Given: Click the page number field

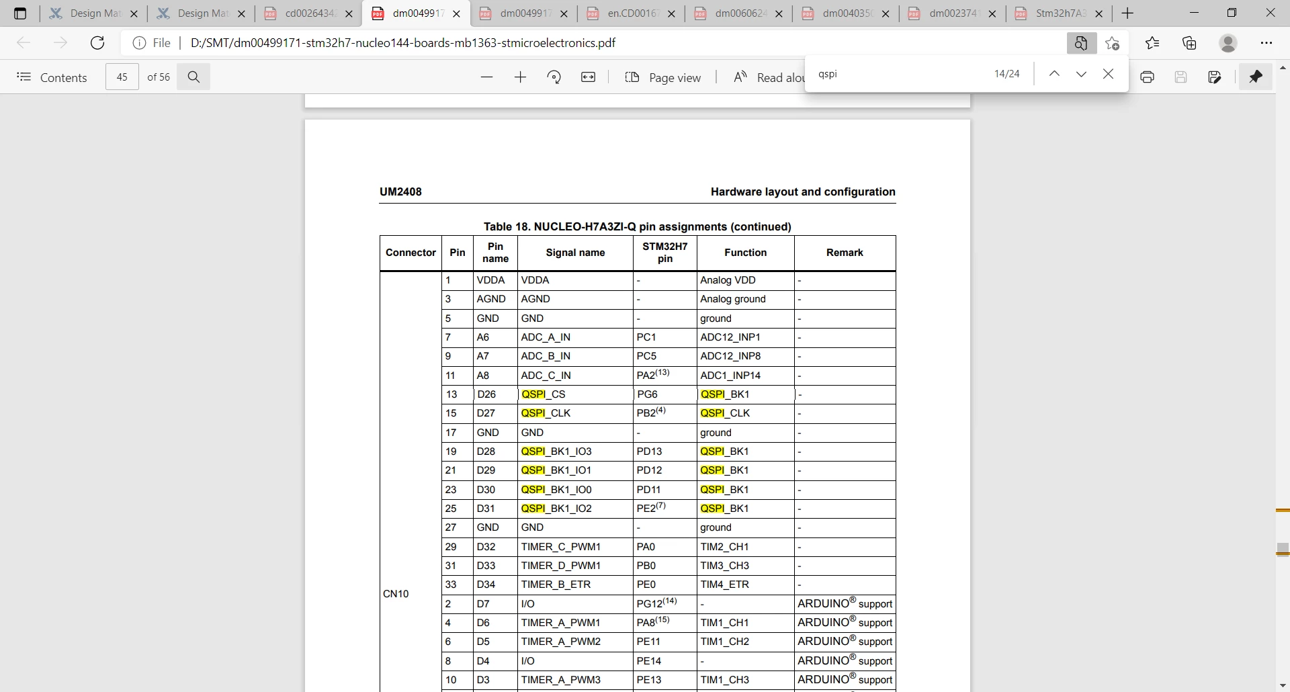Looking at the screenshot, I should click(x=122, y=77).
